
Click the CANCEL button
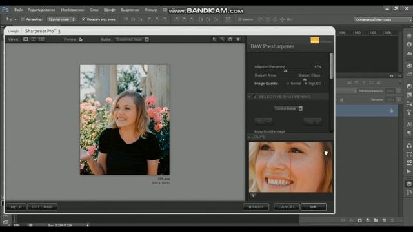(x=287, y=207)
